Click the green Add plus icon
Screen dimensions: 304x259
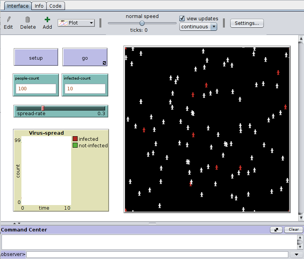pyautogui.click(x=47, y=20)
